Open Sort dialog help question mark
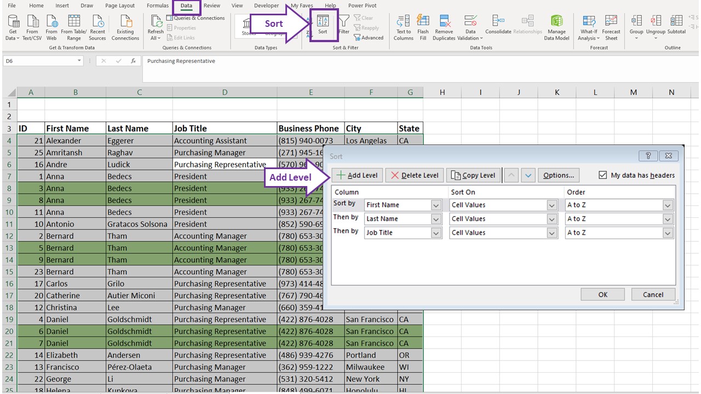 648,156
